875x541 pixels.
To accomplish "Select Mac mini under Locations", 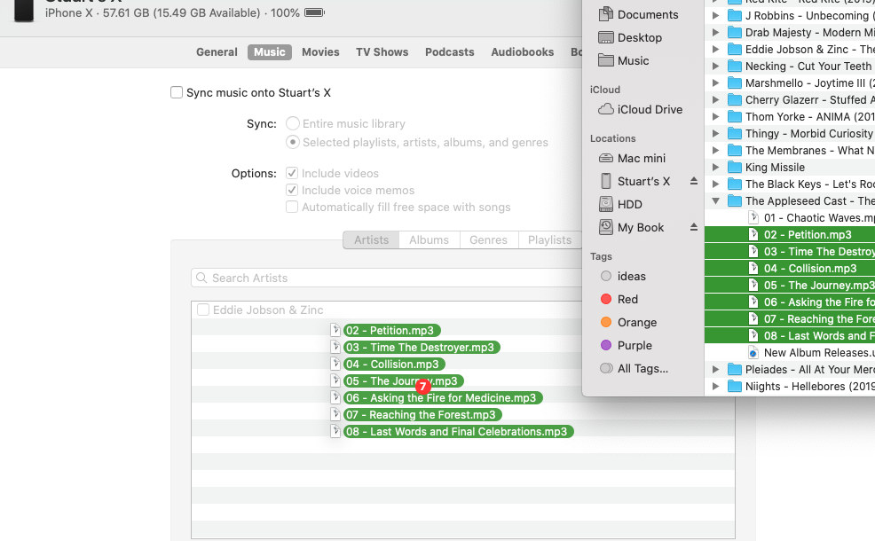I will point(631,159).
